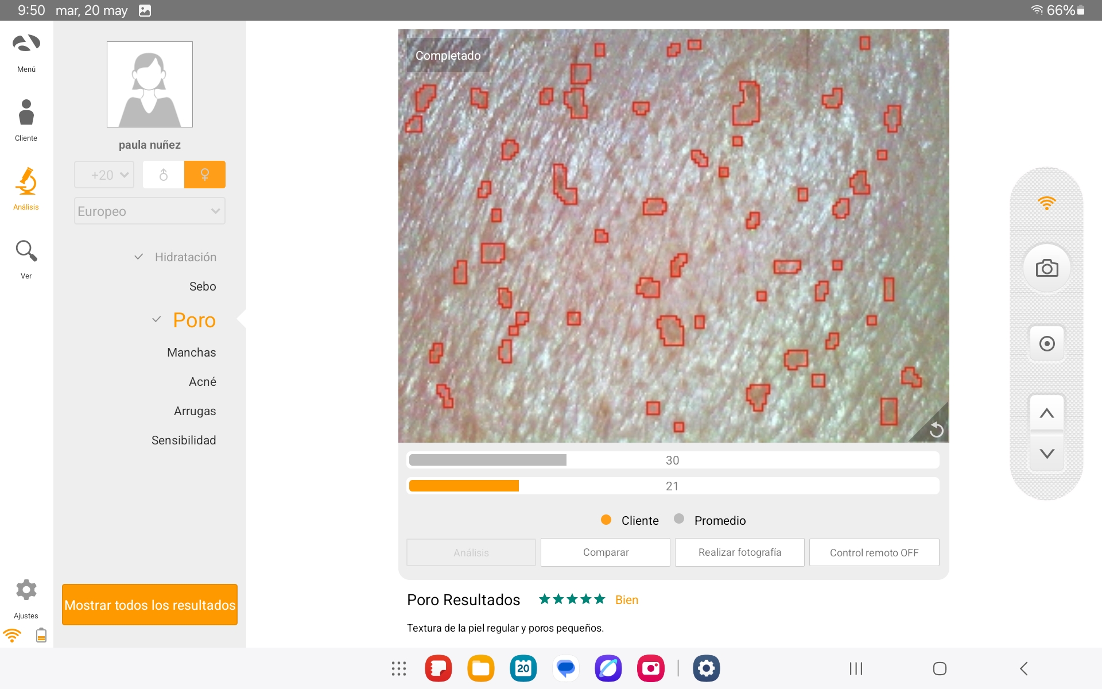Tap the screenshot notification icon in status bar
Image resolution: width=1102 pixels, height=689 pixels.
pos(145,10)
